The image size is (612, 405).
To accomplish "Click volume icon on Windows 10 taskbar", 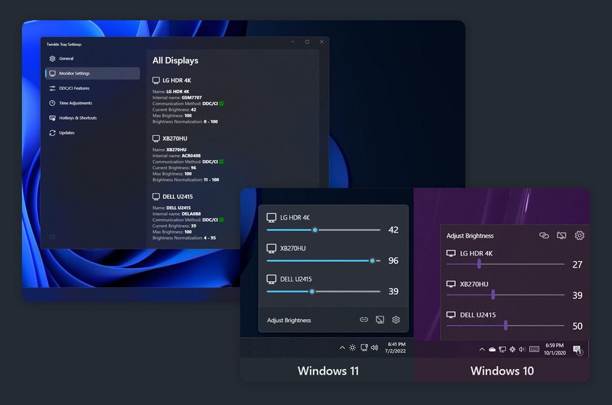I will (522, 349).
